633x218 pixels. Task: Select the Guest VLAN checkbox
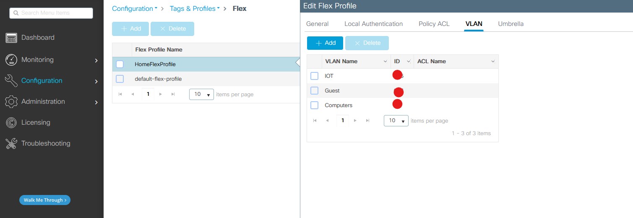(x=315, y=91)
